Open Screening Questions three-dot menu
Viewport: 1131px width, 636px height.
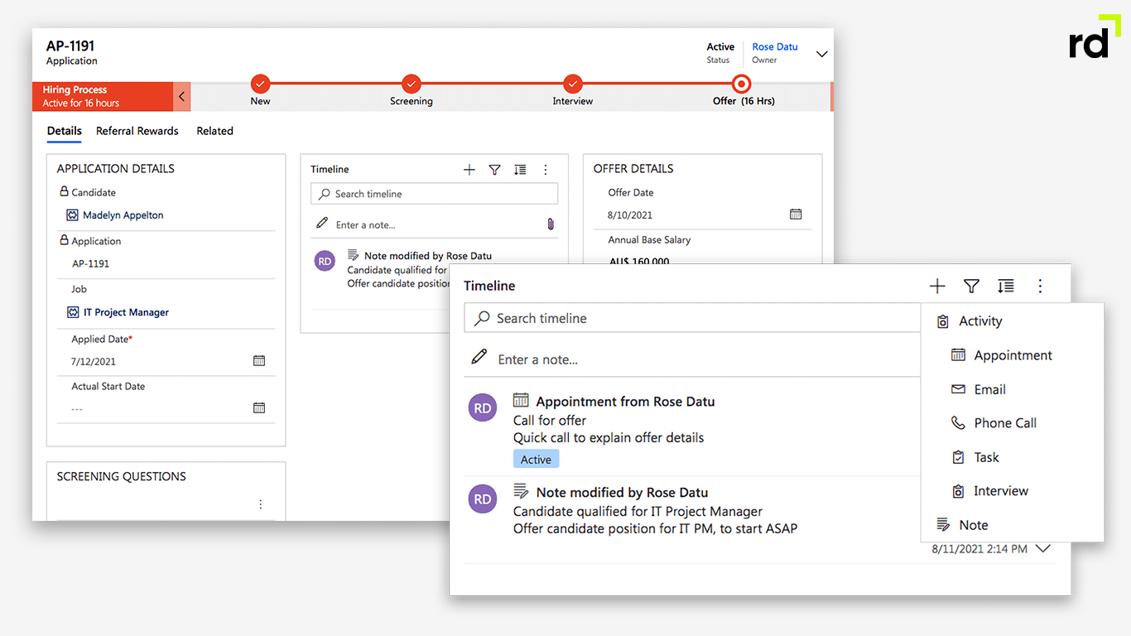click(x=261, y=504)
